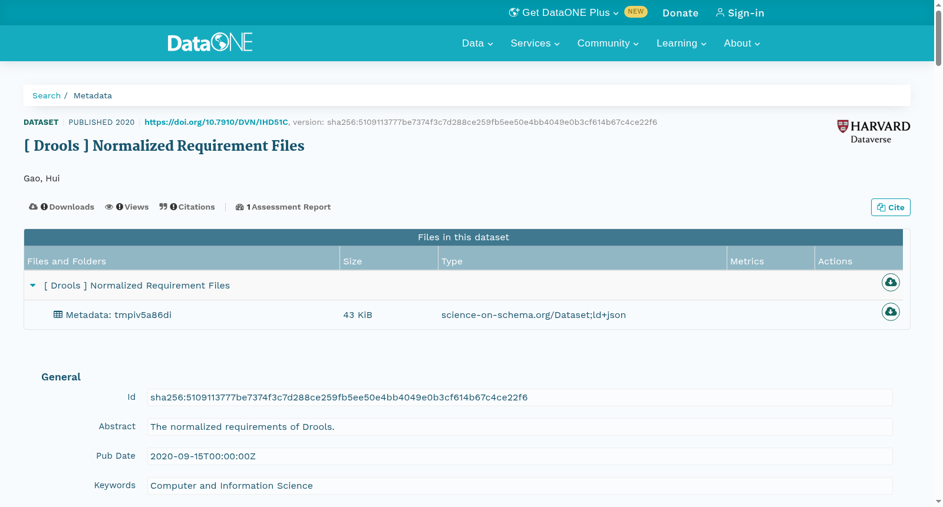Click the Citations info exclamation icon
The height and width of the screenshot is (507, 943).
(173, 207)
